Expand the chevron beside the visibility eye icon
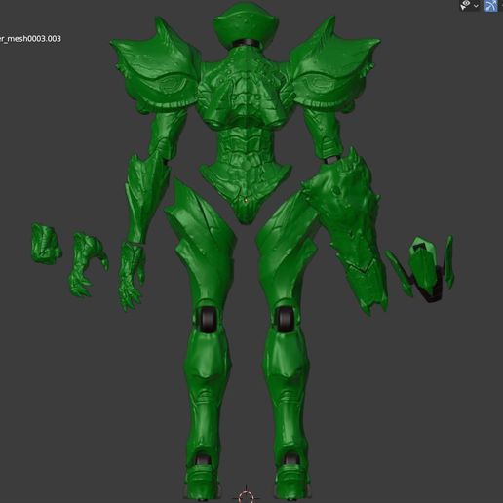The height and width of the screenshot is (503, 503). point(476,6)
